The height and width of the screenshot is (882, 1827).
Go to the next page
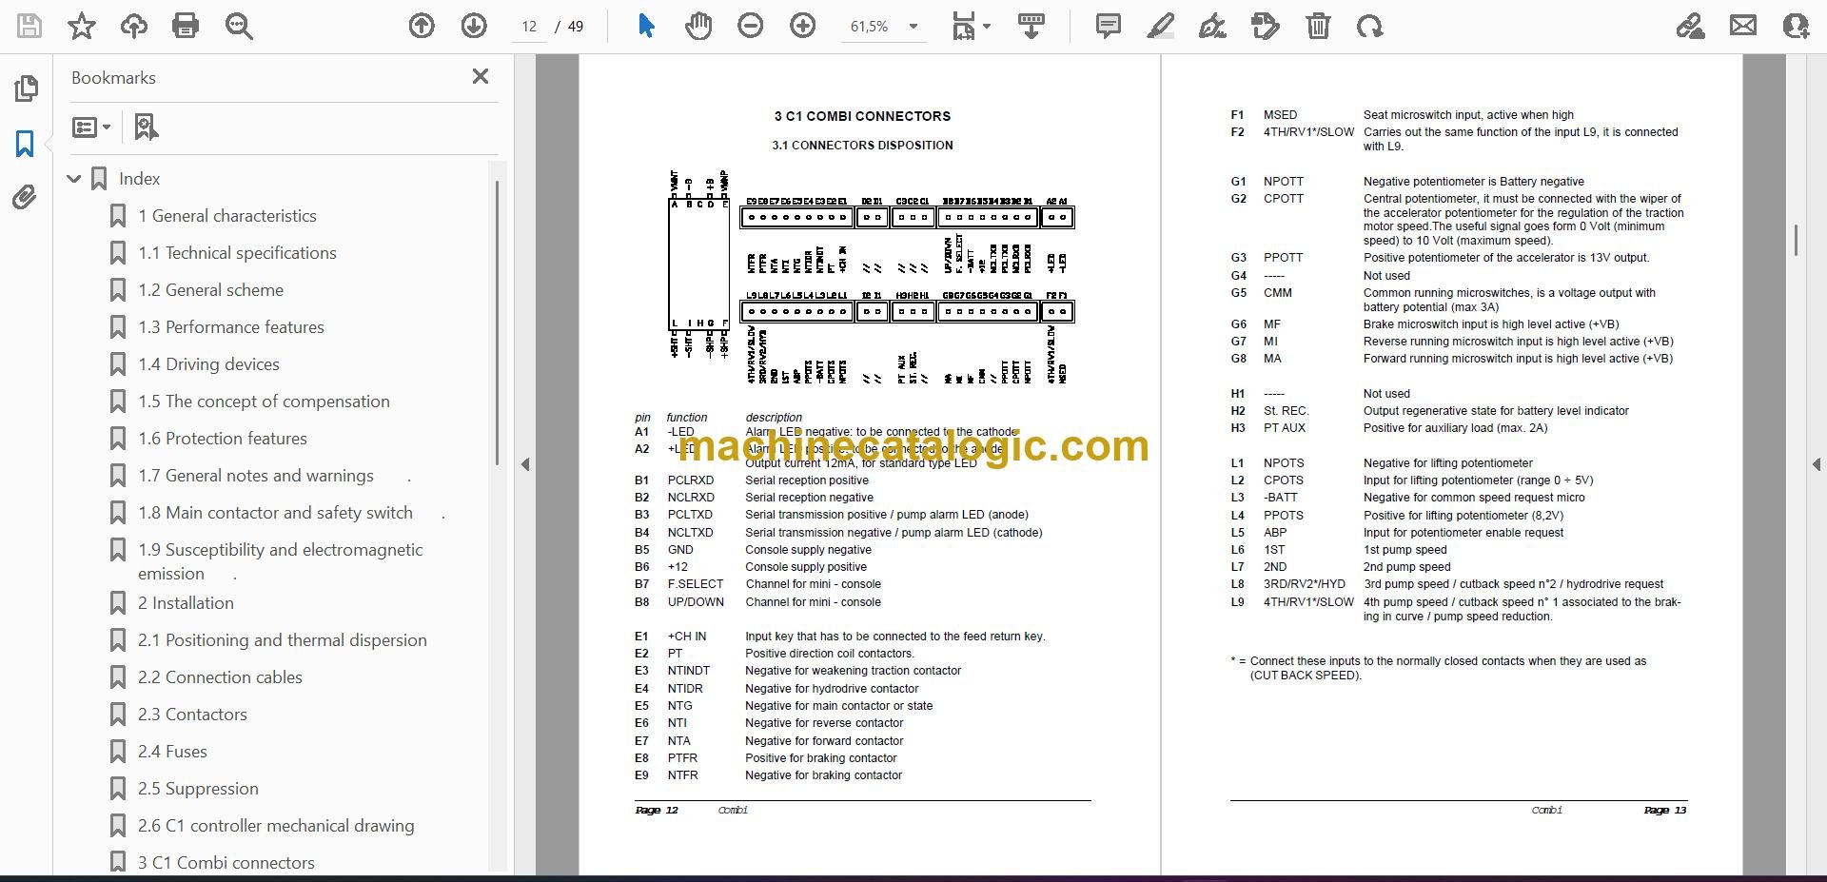point(474,26)
